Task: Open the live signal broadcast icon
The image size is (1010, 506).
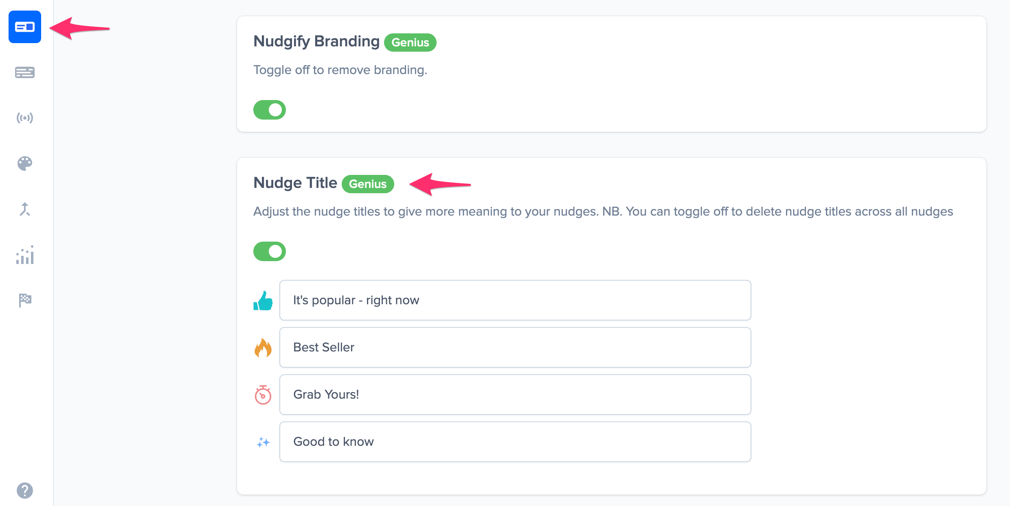Action: click(25, 118)
